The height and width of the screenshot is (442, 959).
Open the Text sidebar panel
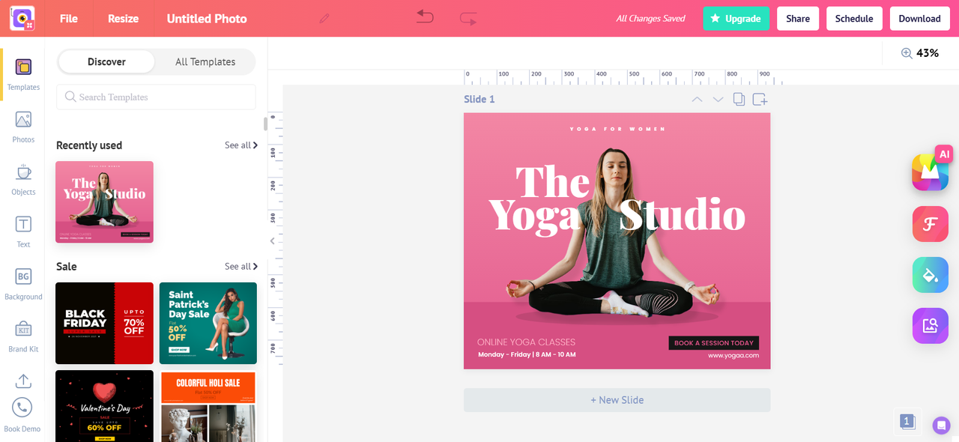23,232
